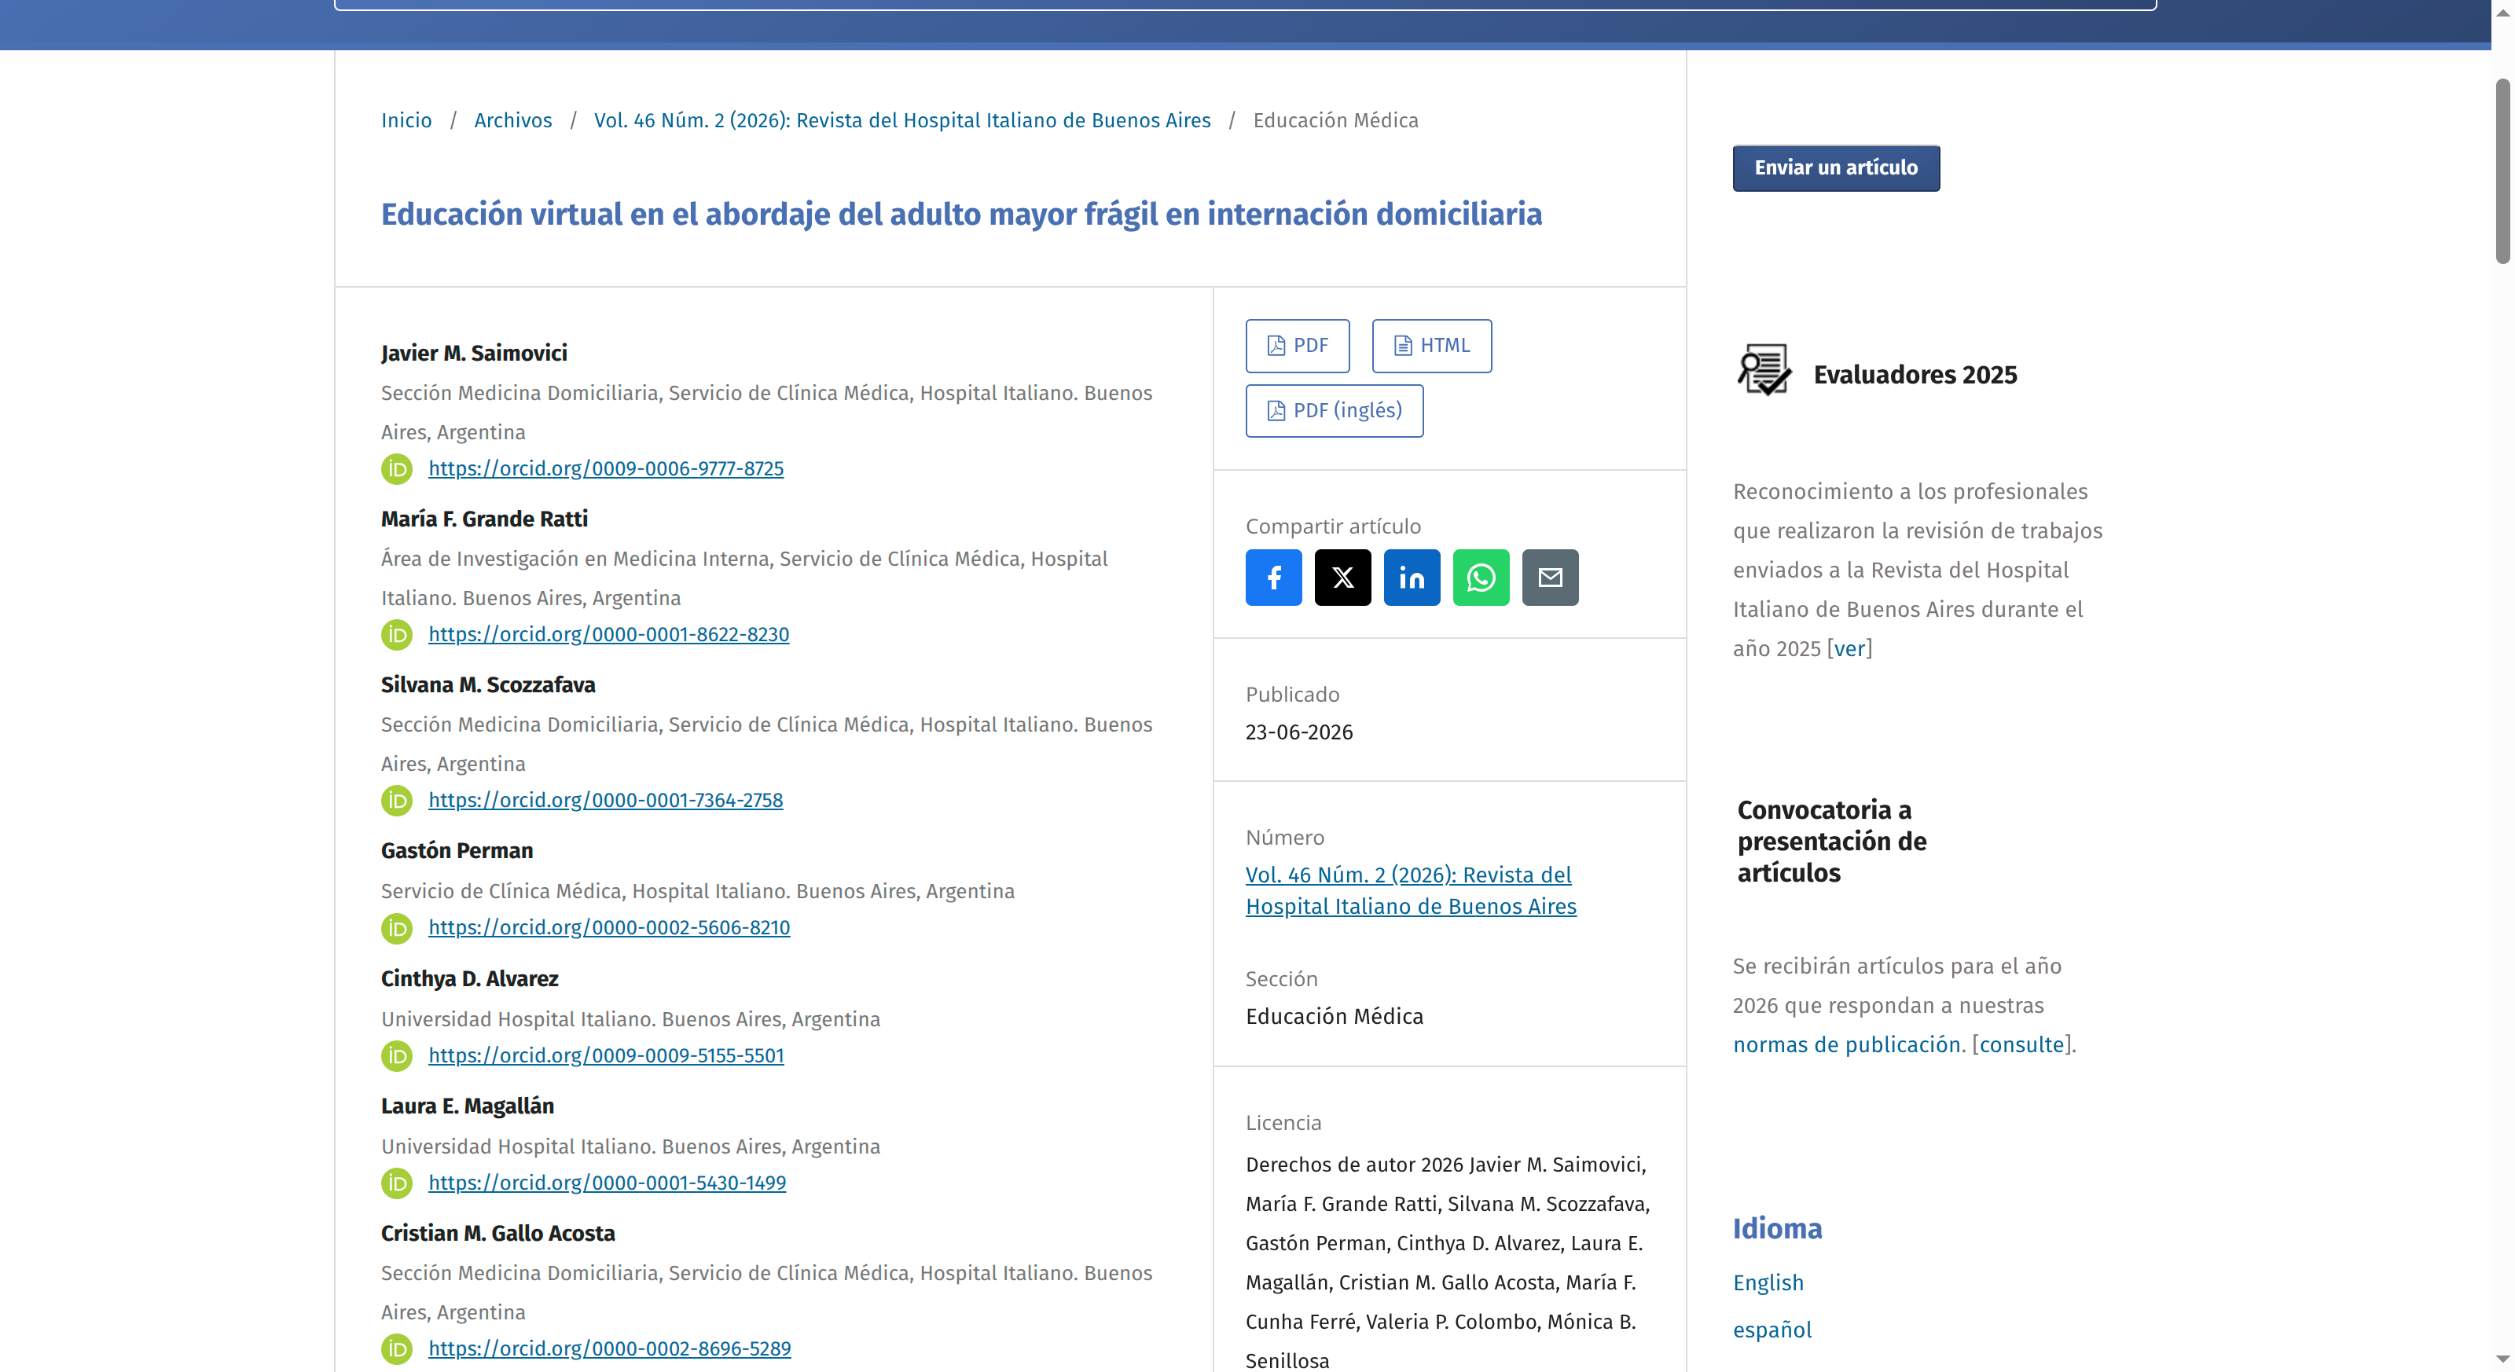Click ORCID icon for Cristian M. Gallo Acosta
The image size is (2515, 1372).
click(x=396, y=1349)
